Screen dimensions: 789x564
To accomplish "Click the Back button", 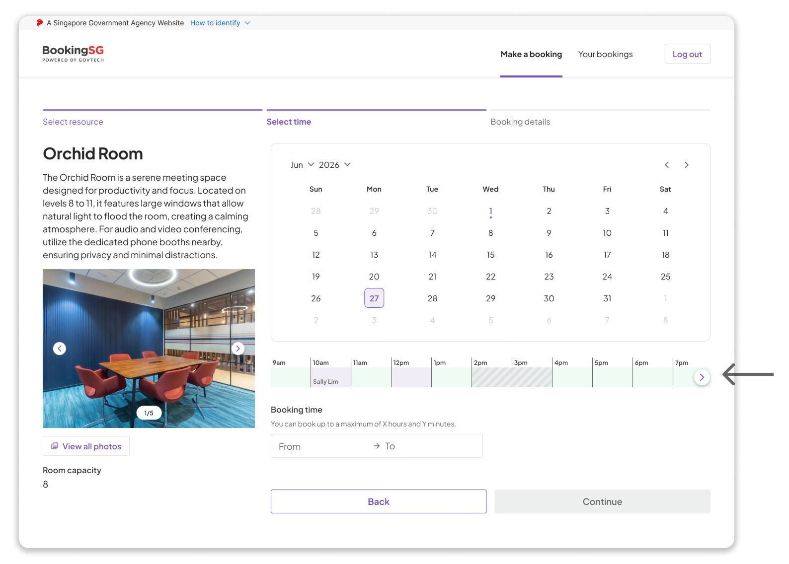I will tap(379, 501).
